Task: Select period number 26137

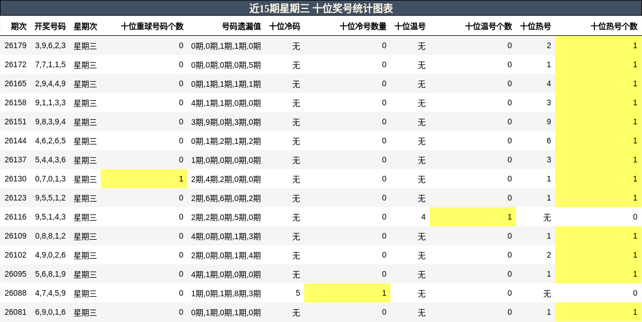Action: click(x=16, y=160)
